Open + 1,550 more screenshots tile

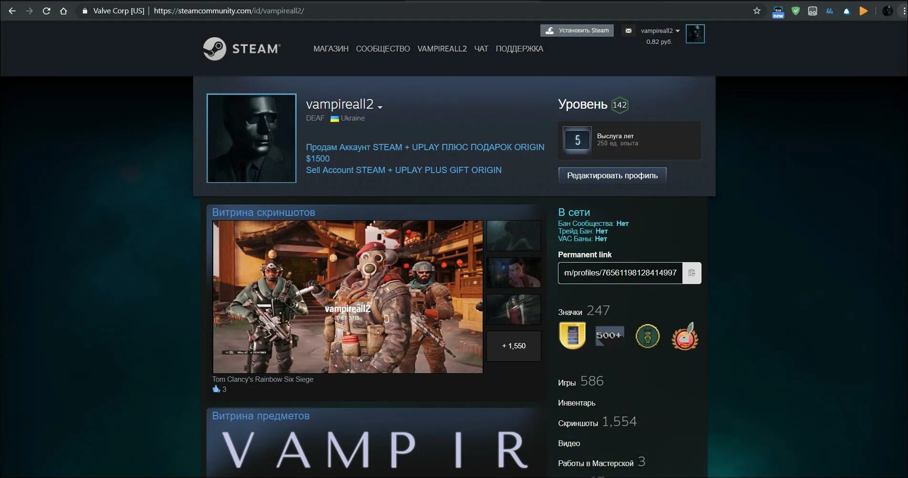[x=514, y=346]
